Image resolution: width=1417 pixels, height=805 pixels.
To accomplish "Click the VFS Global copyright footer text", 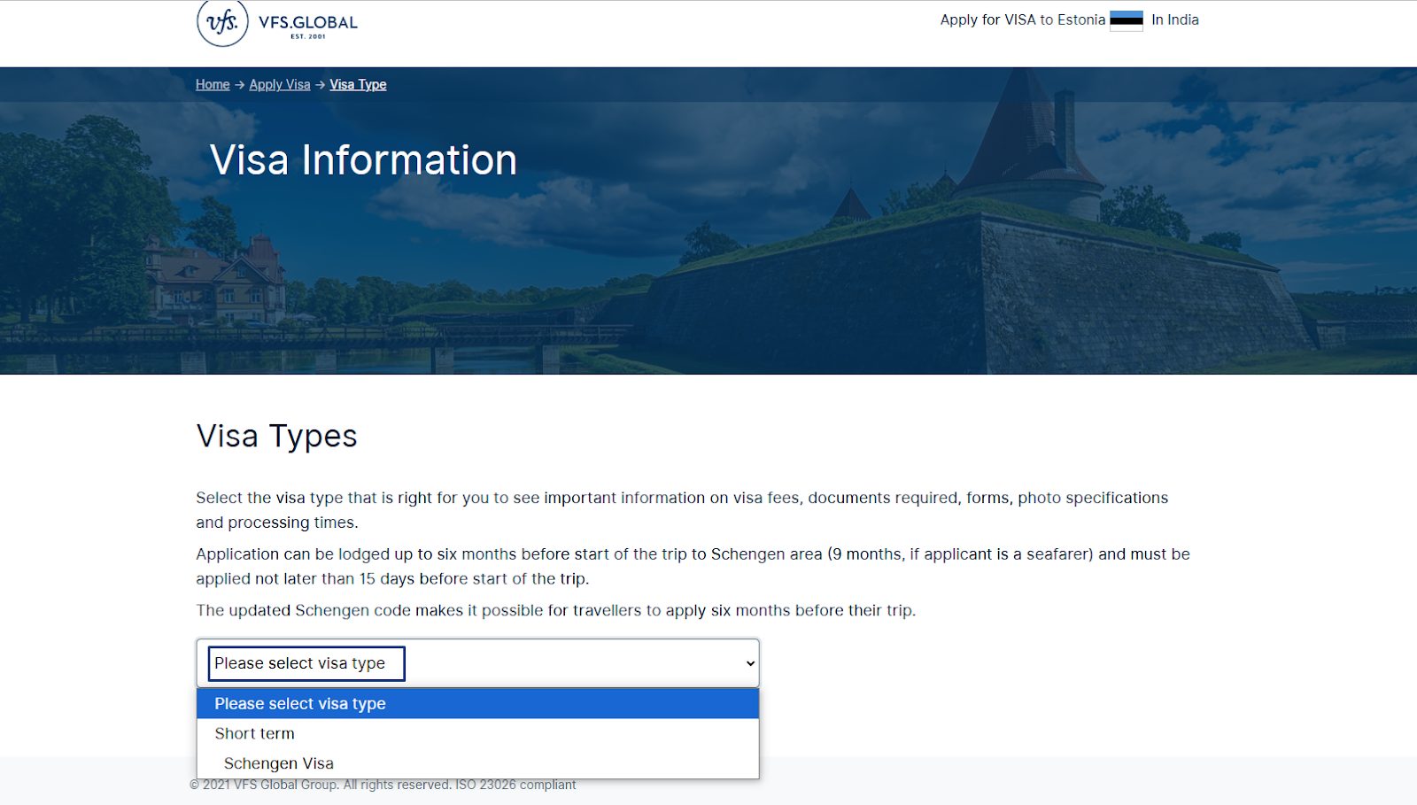I will coord(383,785).
